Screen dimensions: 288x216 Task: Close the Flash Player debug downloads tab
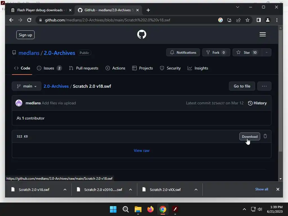click(70, 10)
